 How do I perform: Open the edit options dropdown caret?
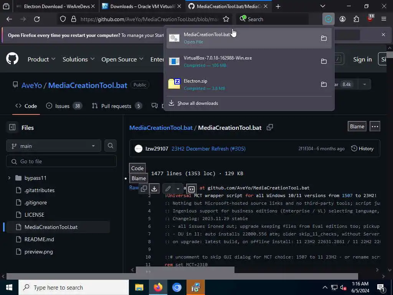pyautogui.click(x=178, y=189)
